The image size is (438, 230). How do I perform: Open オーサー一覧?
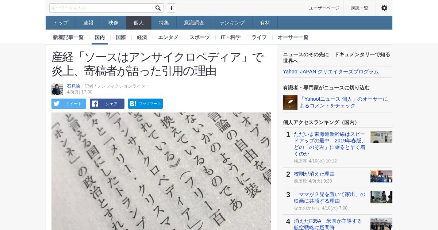(x=293, y=37)
